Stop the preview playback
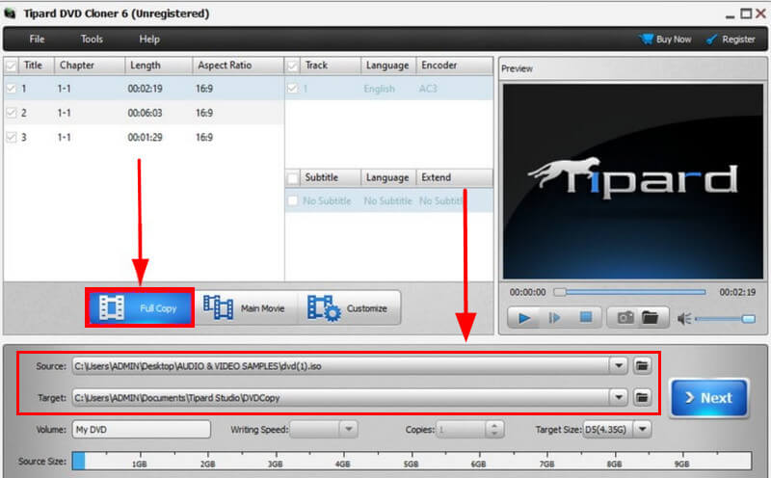This screenshot has width=771, height=478. click(x=585, y=317)
